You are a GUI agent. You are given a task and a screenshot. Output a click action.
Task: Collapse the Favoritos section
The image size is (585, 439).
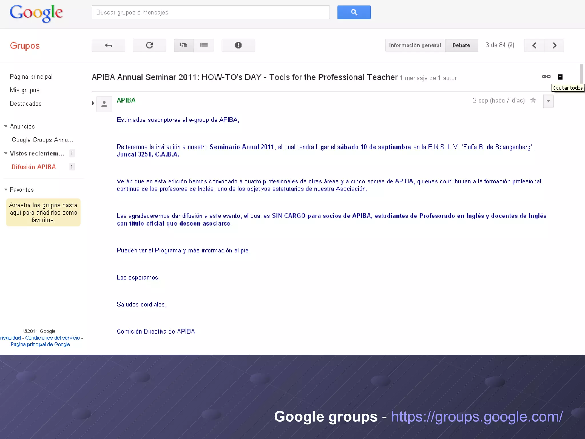6,190
